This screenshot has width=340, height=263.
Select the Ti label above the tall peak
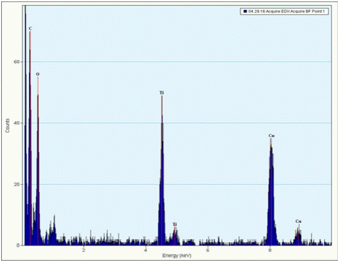click(x=162, y=92)
